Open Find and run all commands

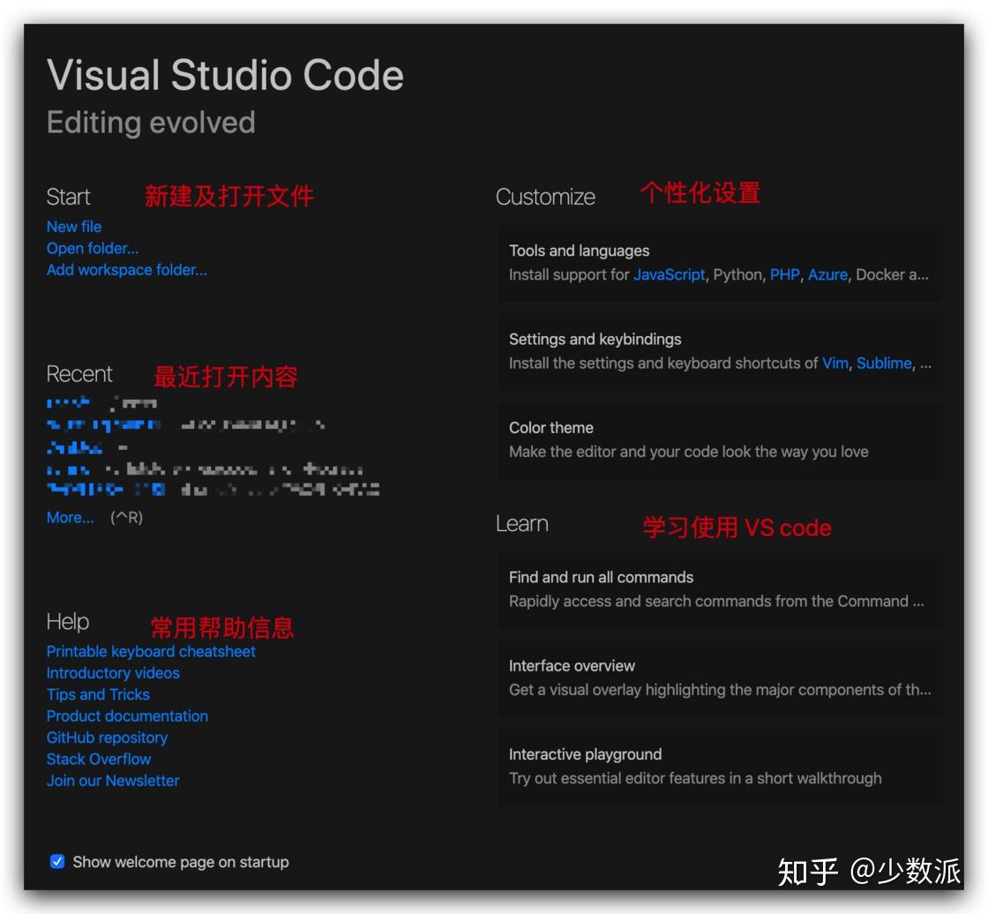[x=720, y=589]
